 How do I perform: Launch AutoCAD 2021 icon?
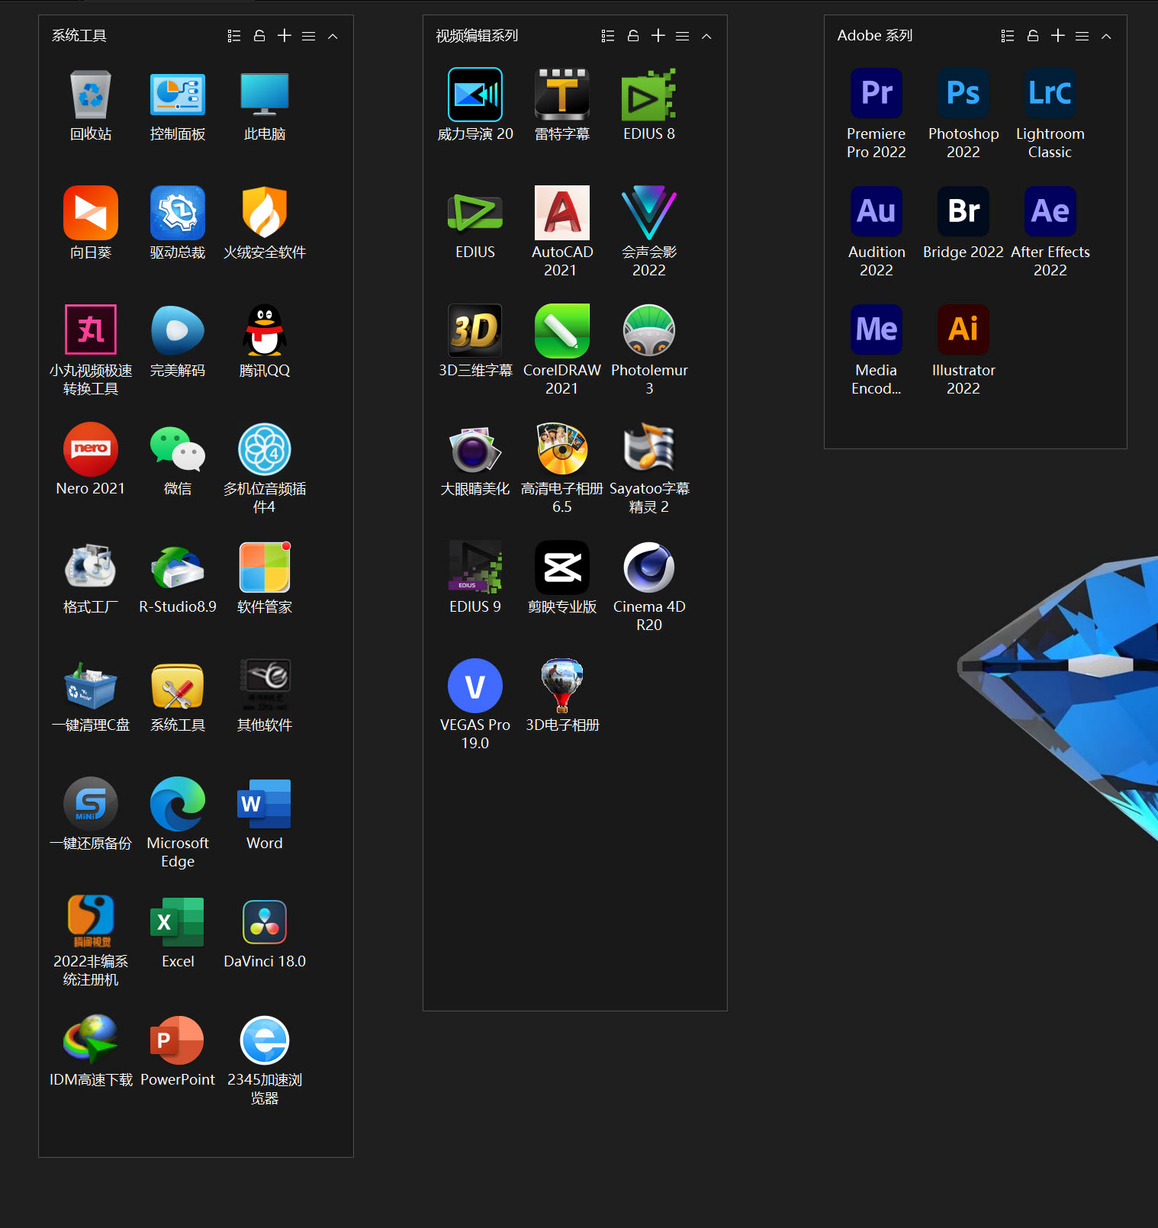point(562,213)
